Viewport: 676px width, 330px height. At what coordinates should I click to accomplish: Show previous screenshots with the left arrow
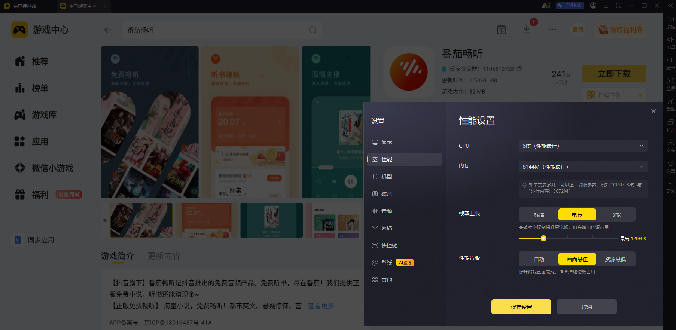105,220
